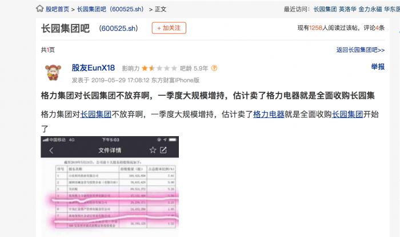Follow the forum with +加关注 button
This screenshot has width=400, height=237.
[x=169, y=28]
